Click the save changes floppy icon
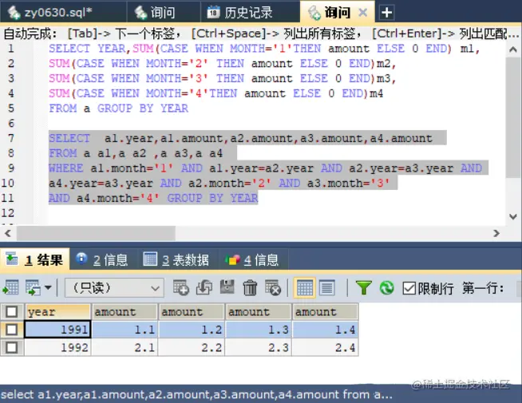The height and width of the screenshot is (403, 522). click(227, 287)
